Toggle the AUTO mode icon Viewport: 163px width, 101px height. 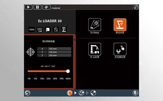[40, 30]
